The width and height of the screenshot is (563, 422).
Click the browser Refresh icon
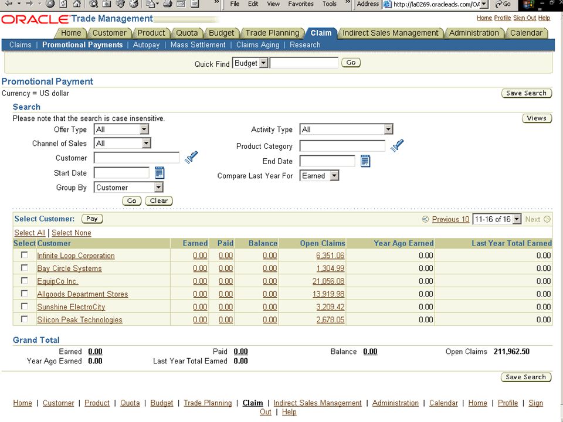[63, 4]
